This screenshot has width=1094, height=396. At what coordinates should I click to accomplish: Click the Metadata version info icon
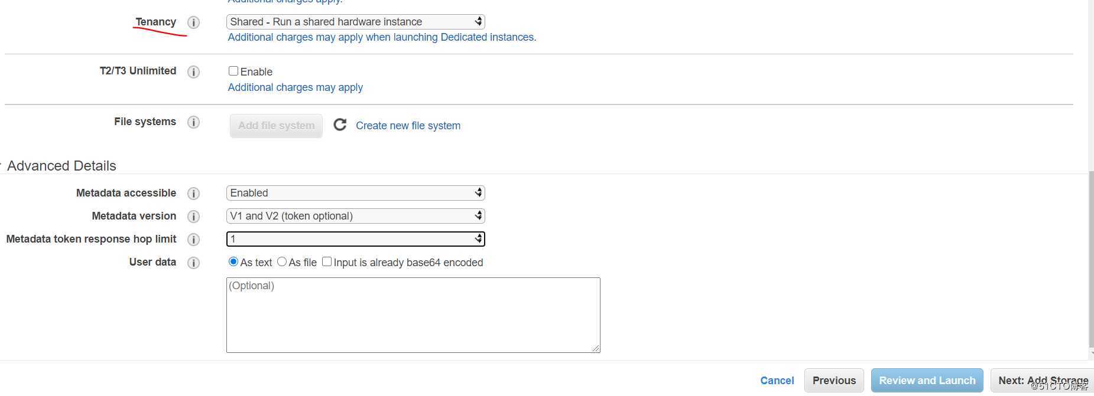click(x=193, y=217)
